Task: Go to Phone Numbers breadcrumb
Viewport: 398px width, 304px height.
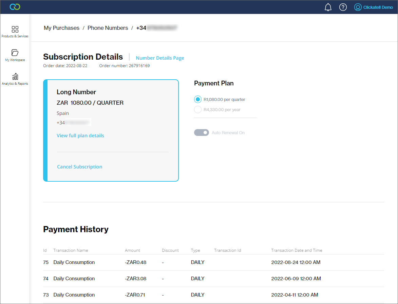Action: click(108, 28)
